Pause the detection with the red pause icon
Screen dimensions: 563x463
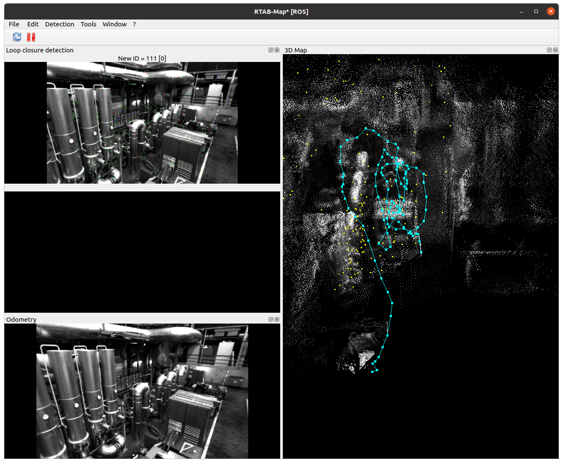[x=31, y=37]
